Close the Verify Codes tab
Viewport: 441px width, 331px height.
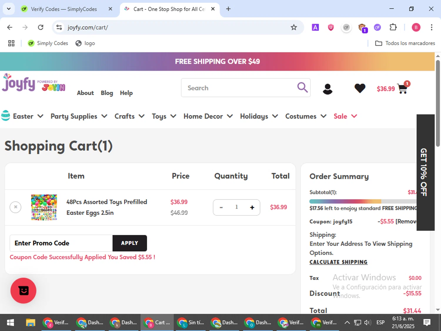pyautogui.click(x=110, y=9)
